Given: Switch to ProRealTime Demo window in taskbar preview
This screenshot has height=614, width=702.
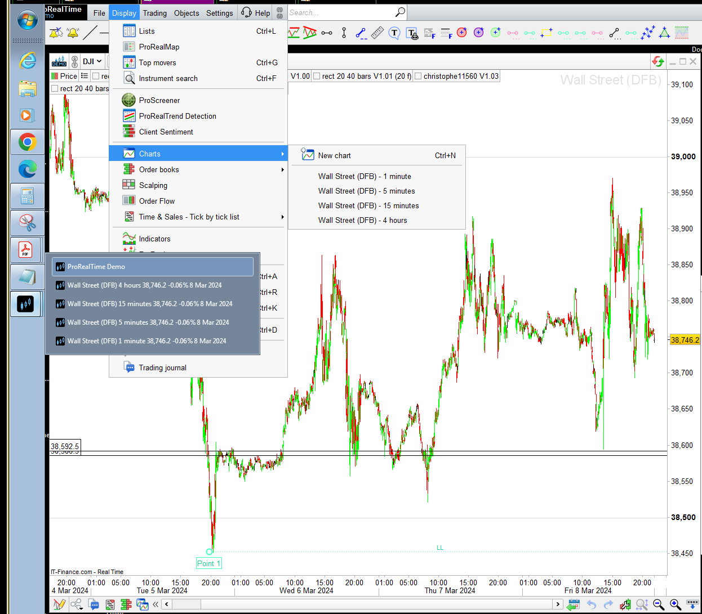Looking at the screenshot, I should click(x=153, y=267).
